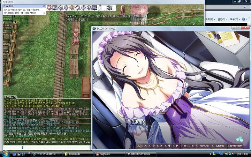The height and width of the screenshot is (157, 251).
Task: Open the 일반메시지 chat tab in Ragnarok
Action: 10,97
